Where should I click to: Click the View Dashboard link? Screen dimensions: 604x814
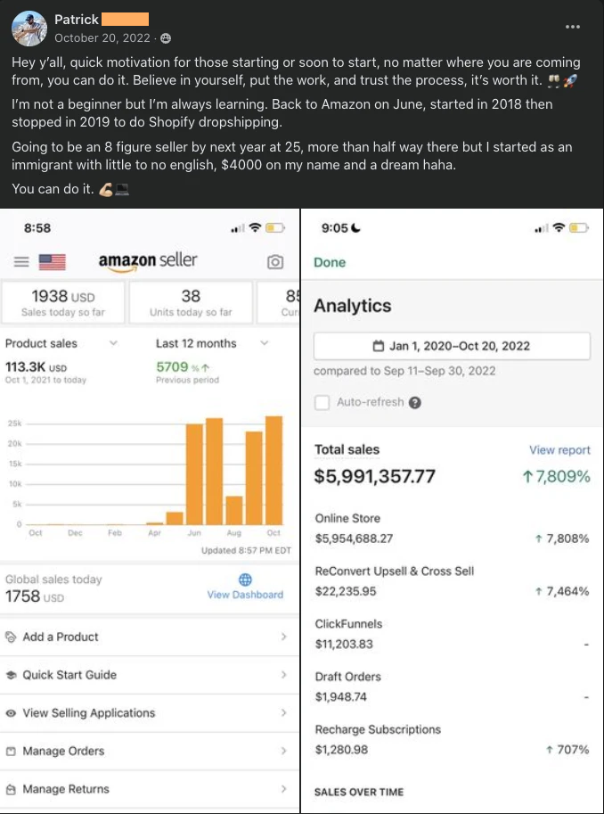[245, 595]
